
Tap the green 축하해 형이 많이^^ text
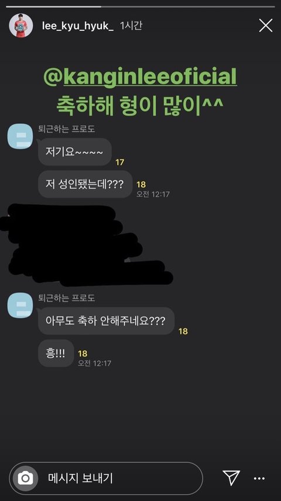[140, 105]
